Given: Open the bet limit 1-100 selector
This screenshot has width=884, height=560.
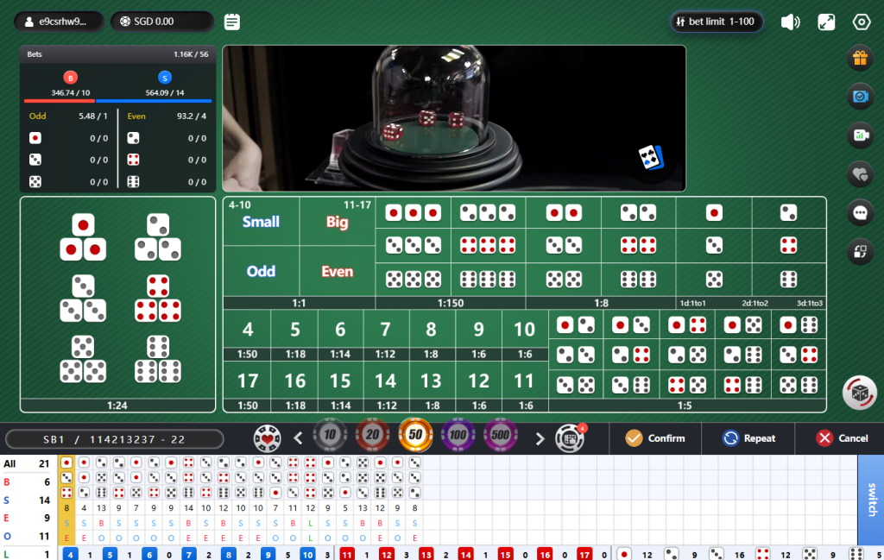Looking at the screenshot, I should [x=717, y=22].
